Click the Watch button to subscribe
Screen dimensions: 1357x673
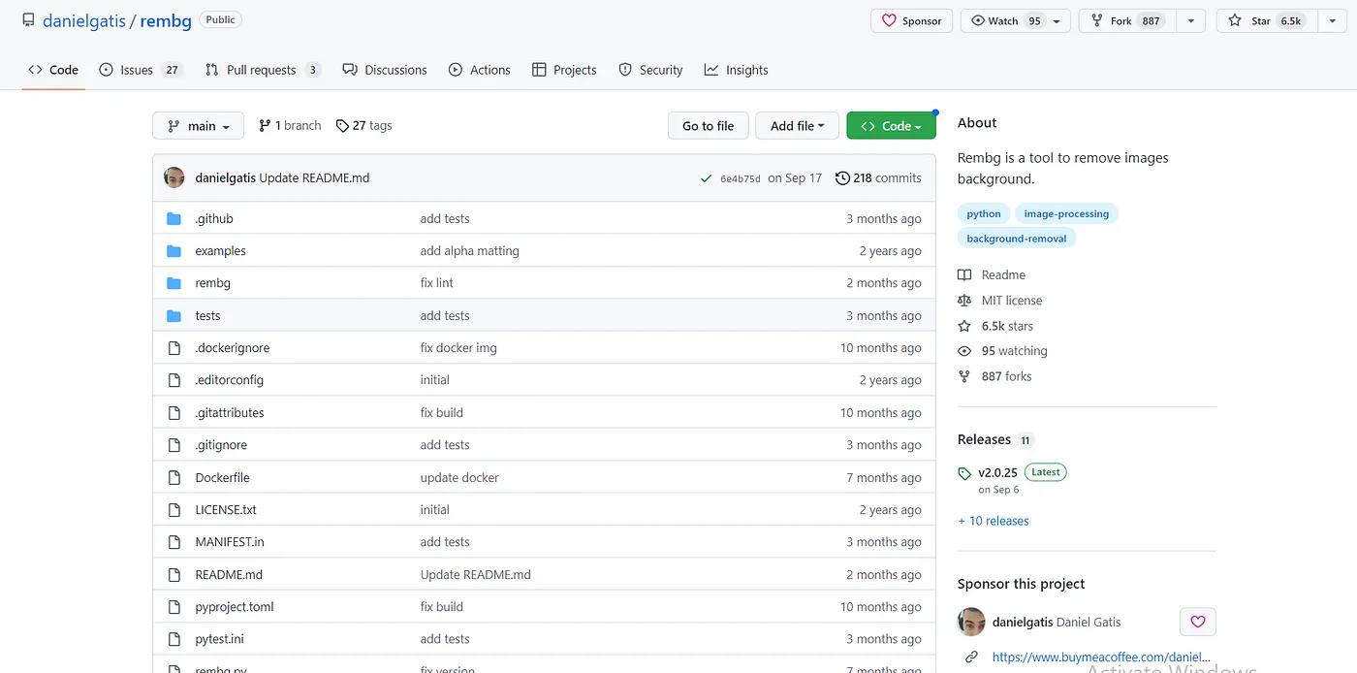[1004, 20]
